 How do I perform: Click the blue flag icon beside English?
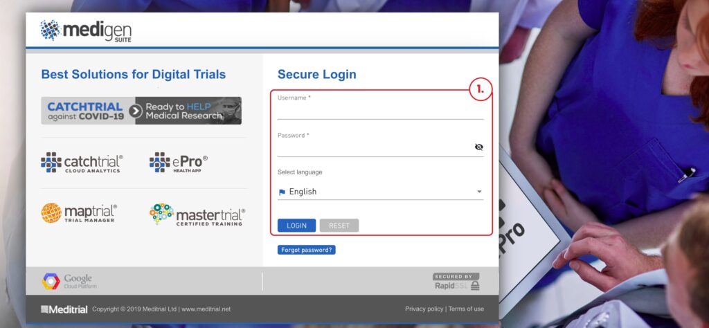click(x=282, y=192)
